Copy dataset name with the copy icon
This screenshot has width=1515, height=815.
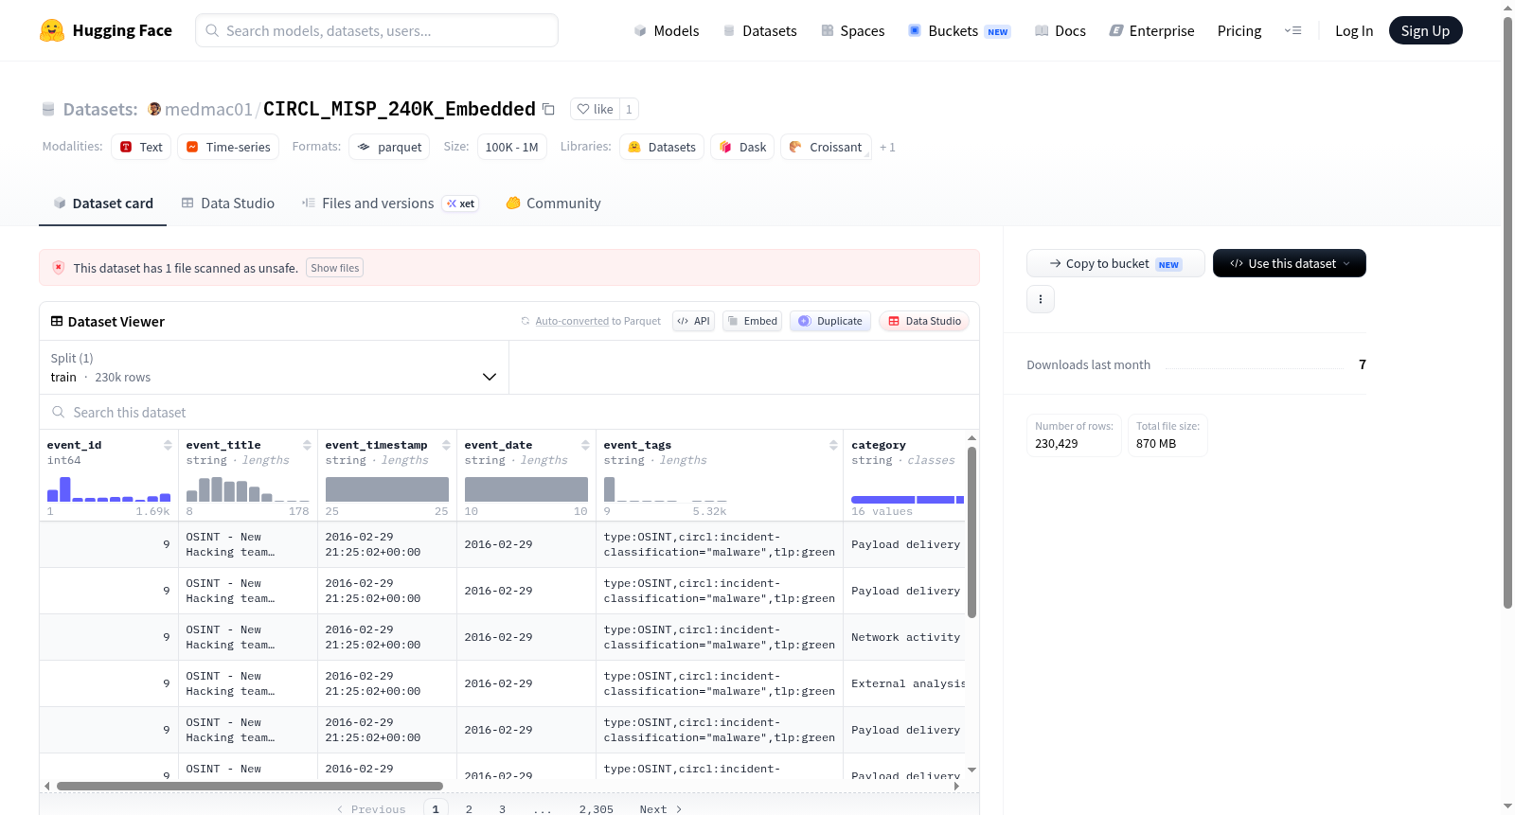[x=548, y=109]
